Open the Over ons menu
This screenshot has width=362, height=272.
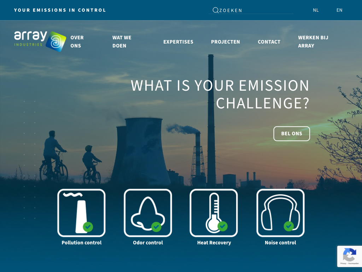point(77,41)
